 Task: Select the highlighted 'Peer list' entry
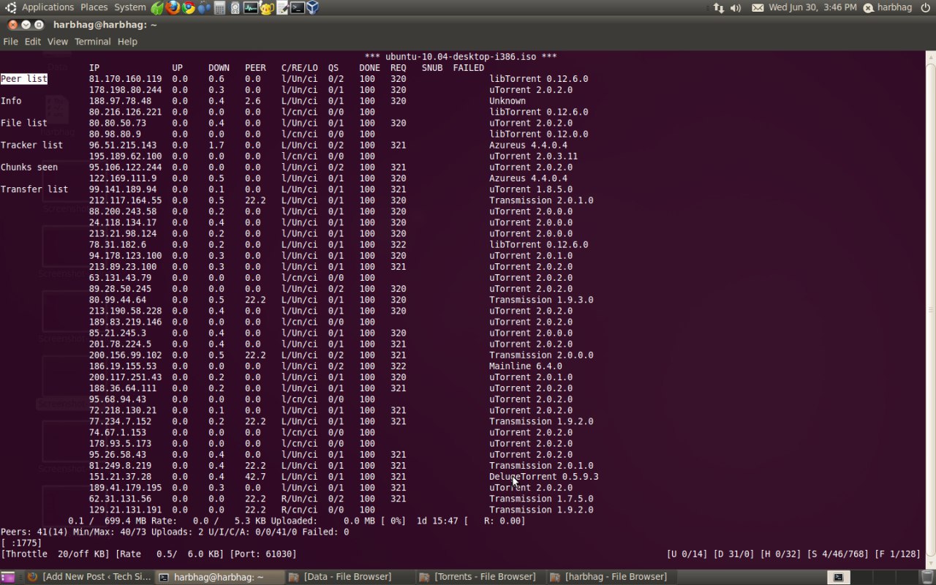(x=24, y=79)
